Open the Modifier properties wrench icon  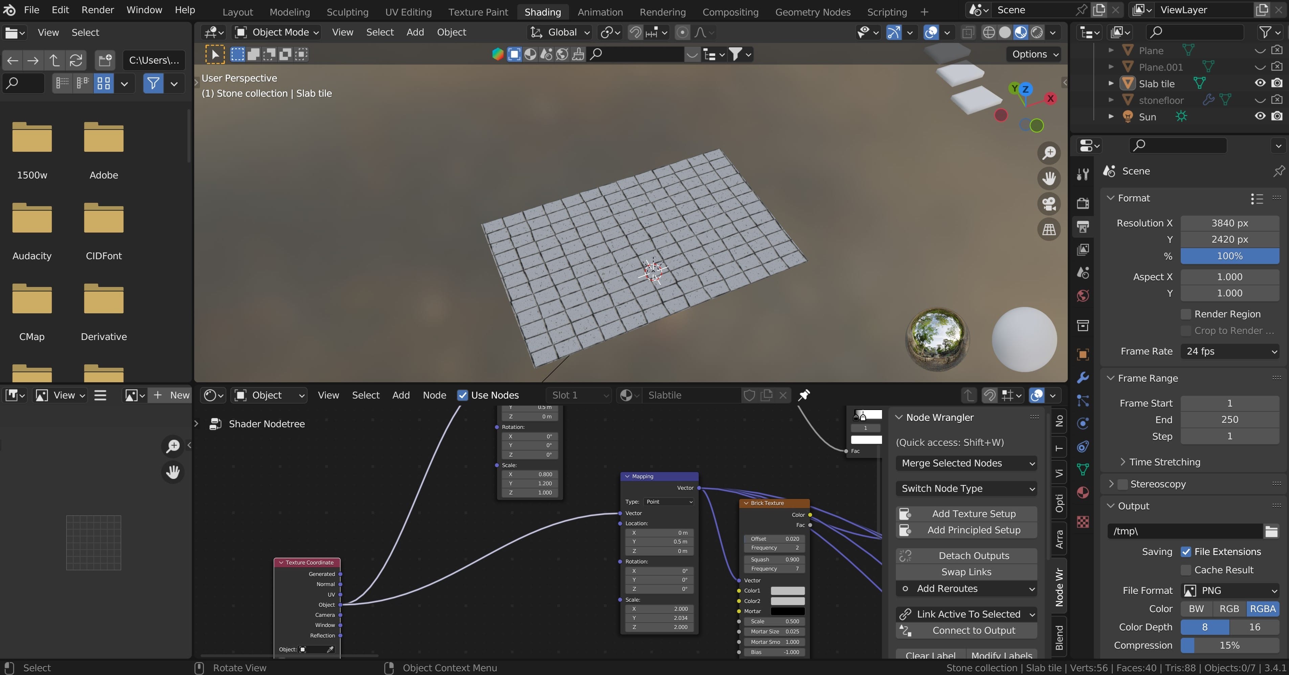pyautogui.click(x=1083, y=378)
